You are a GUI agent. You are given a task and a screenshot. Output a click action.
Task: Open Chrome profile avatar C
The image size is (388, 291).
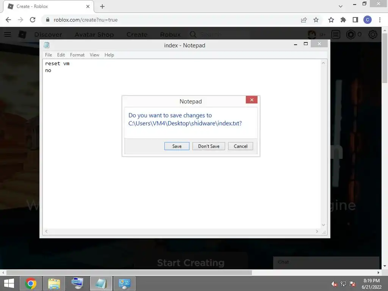tap(368, 20)
